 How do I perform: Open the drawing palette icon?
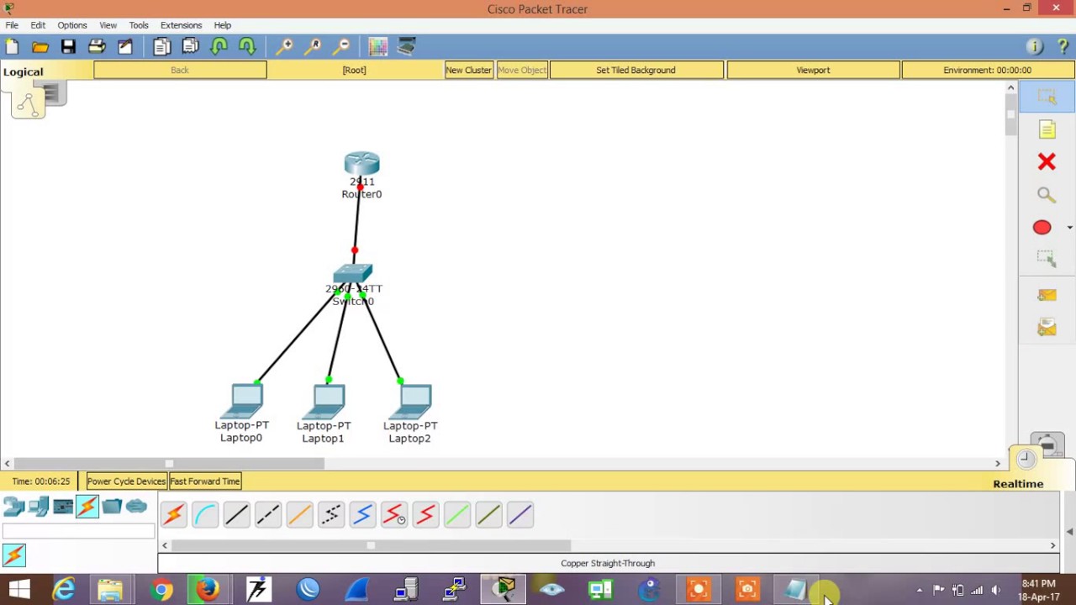377,47
